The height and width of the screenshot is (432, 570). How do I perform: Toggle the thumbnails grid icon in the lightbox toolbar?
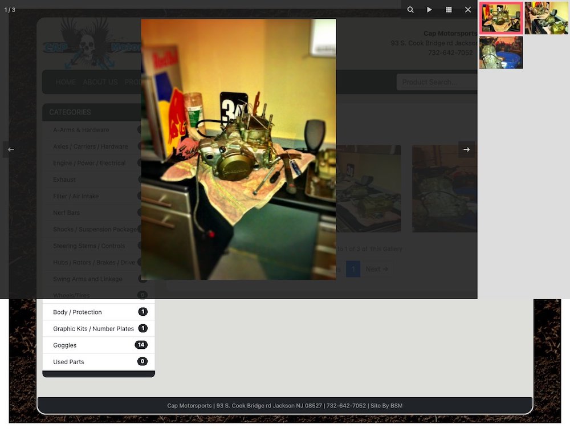449,10
